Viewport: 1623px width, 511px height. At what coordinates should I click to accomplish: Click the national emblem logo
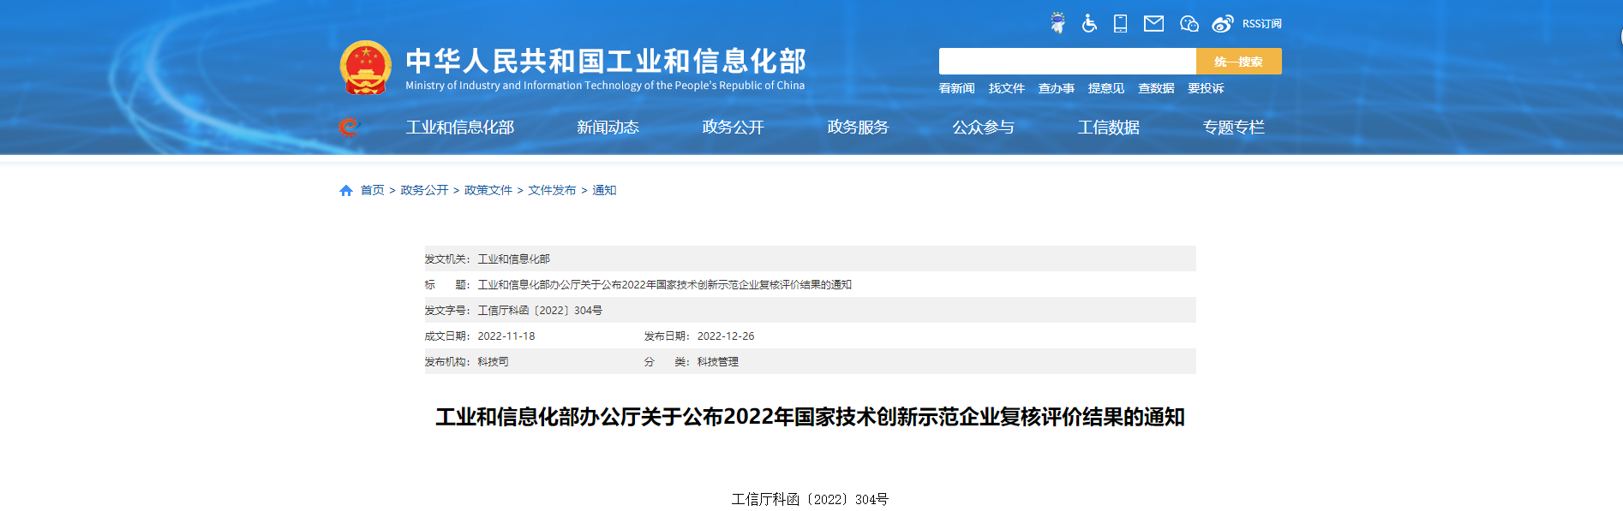pyautogui.click(x=366, y=68)
